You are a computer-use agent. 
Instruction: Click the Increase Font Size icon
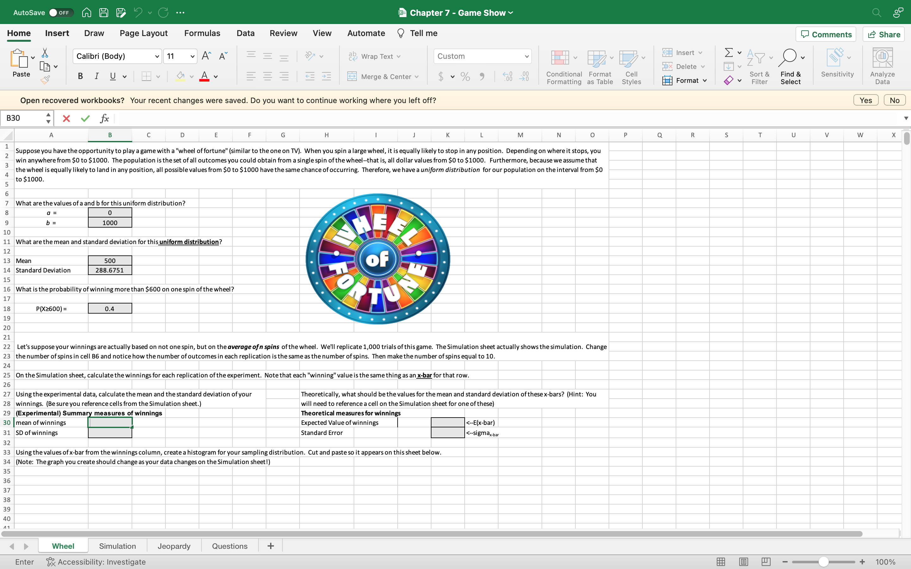(206, 56)
